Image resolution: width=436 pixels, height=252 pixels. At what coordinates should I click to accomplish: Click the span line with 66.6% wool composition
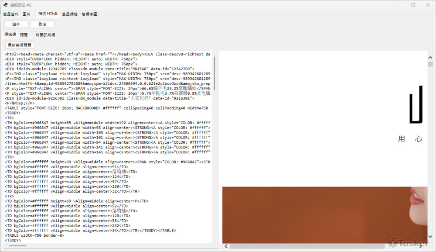[108, 89]
